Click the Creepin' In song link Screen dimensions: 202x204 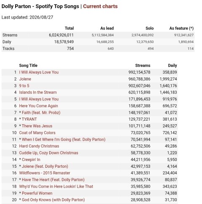(x=31, y=160)
